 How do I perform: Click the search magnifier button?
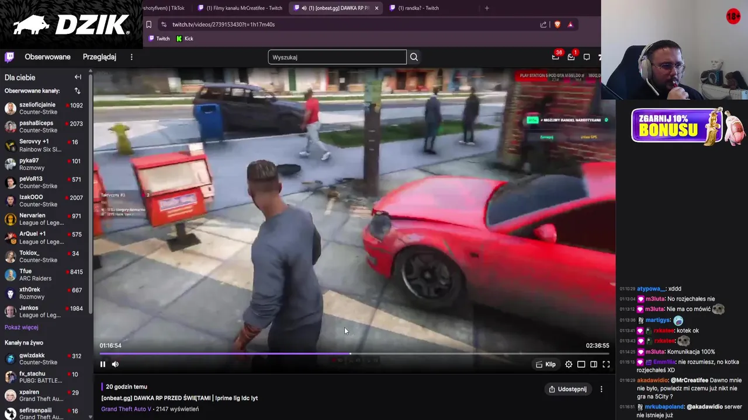[x=414, y=57]
